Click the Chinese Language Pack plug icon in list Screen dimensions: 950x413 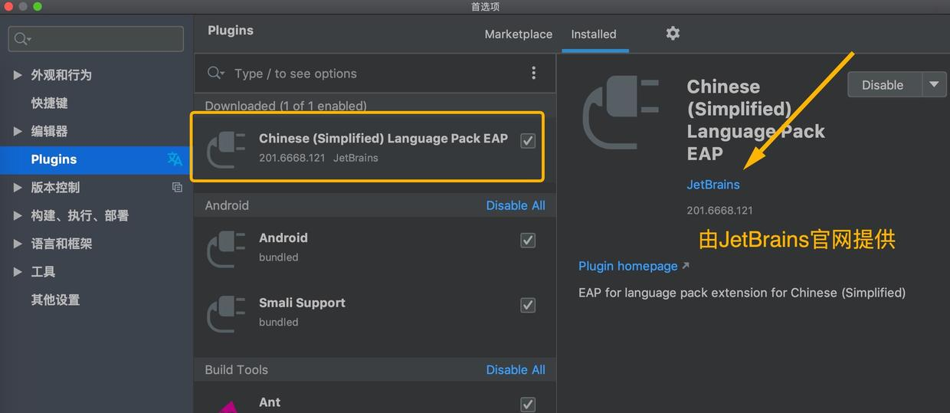pyautogui.click(x=227, y=149)
